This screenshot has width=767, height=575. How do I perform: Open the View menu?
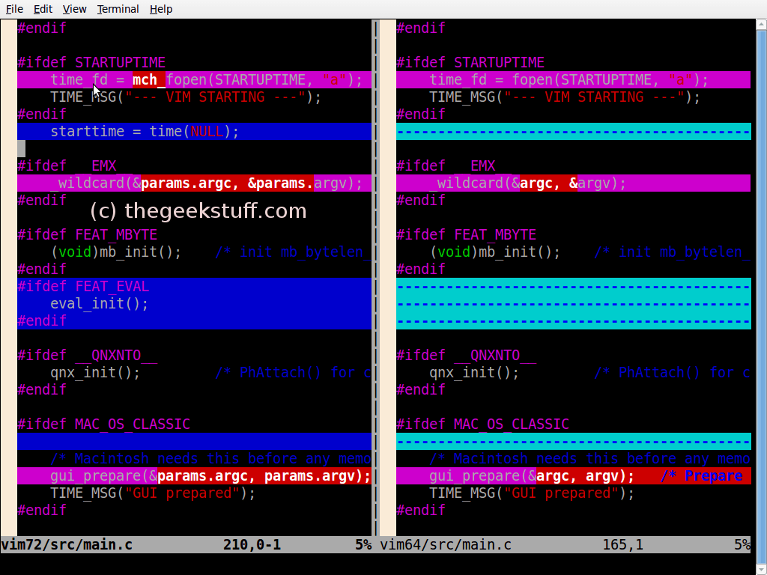click(73, 8)
